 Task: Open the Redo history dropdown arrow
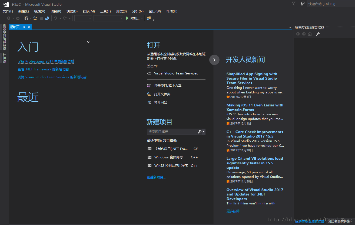pyautogui.click(x=69, y=18)
